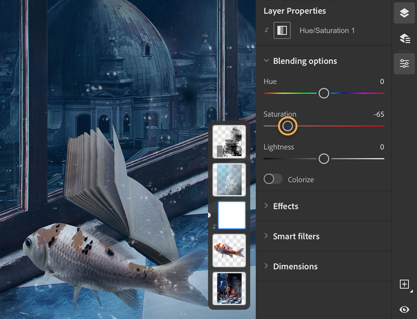Open the Layers panel icon
The height and width of the screenshot is (319, 417).
click(x=404, y=13)
